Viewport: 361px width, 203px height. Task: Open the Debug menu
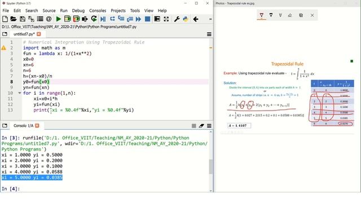coord(78,11)
